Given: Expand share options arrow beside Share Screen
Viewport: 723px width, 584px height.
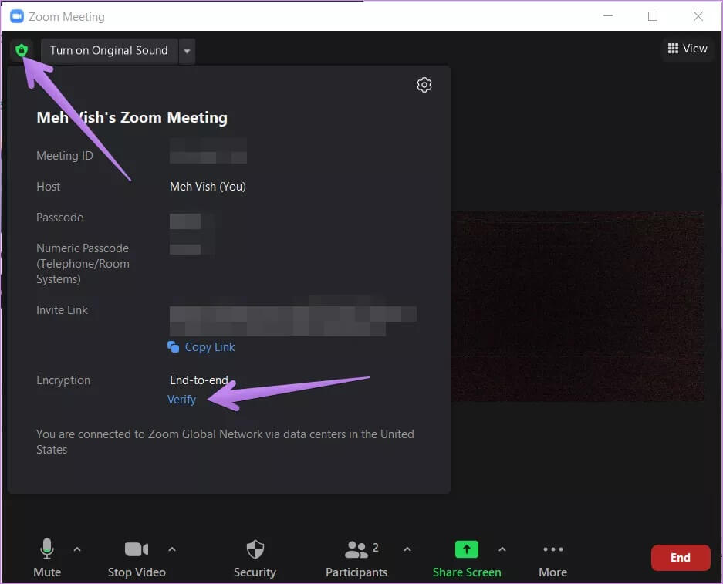Looking at the screenshot, I should (x=502, y=549).
